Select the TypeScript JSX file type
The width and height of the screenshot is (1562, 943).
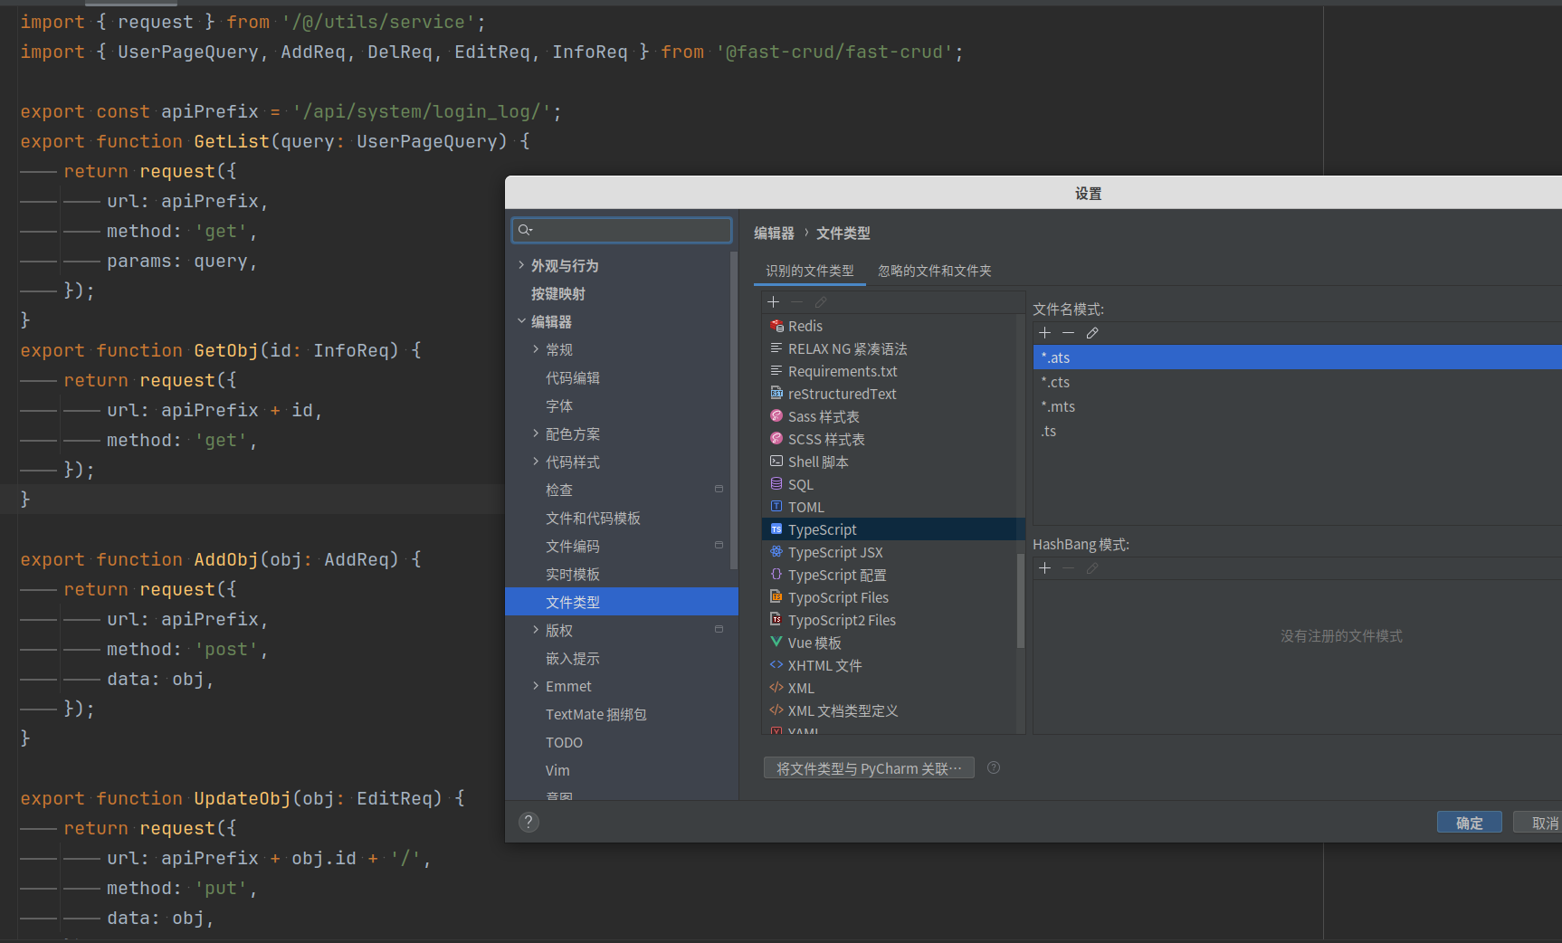pyautogui.click(x=834, y=552)
